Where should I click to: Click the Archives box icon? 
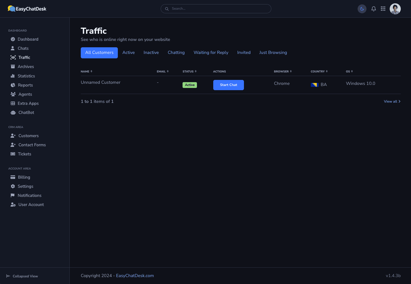pyautogui.click(x=13, y=67)
